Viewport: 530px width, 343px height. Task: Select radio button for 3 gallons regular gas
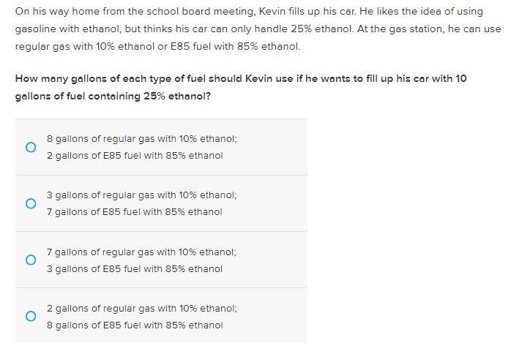31,203
